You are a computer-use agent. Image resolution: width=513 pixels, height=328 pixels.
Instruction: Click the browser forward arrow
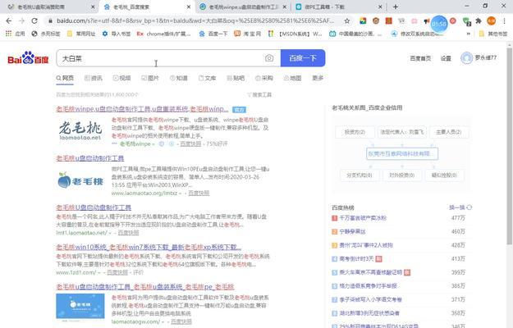click(21, 20)
